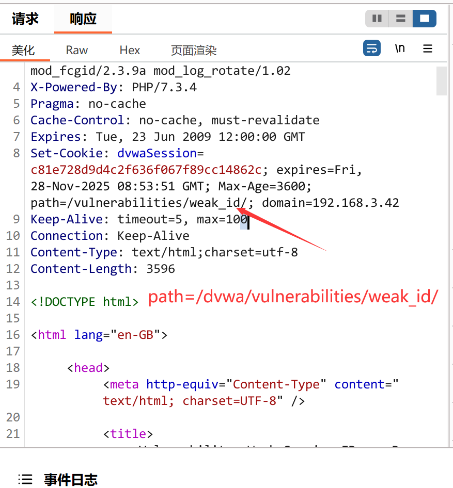
Task: Click the 事件日志 list icon
Action: [25, 479]
